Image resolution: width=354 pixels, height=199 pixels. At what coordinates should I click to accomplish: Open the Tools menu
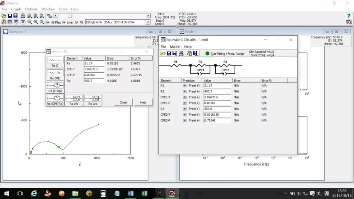63,9
